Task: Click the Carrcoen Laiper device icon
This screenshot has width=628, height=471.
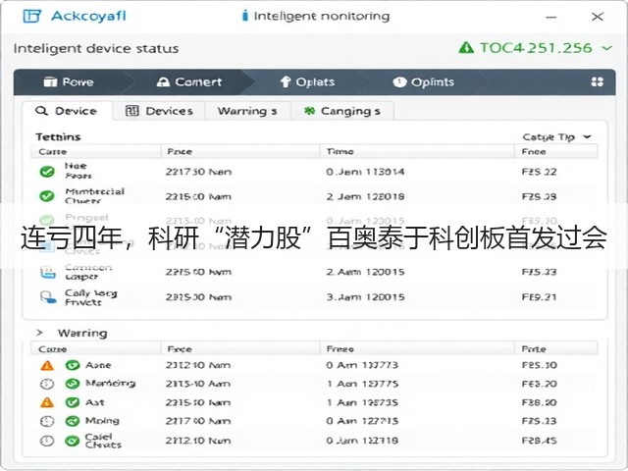Action: tap(48, 273)
